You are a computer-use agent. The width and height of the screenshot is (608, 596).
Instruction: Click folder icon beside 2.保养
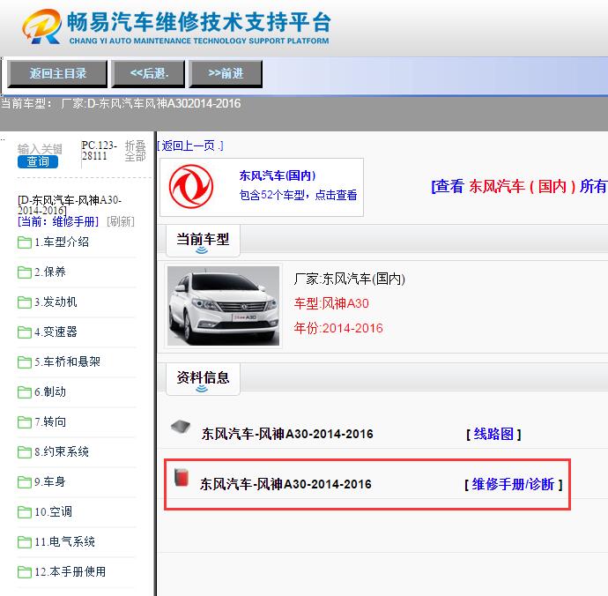pos(25,272)
